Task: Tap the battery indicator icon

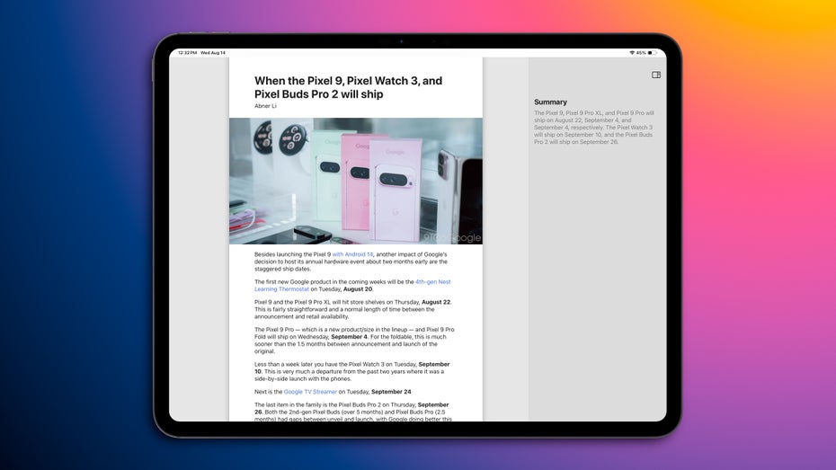Action: pos(652,53)
